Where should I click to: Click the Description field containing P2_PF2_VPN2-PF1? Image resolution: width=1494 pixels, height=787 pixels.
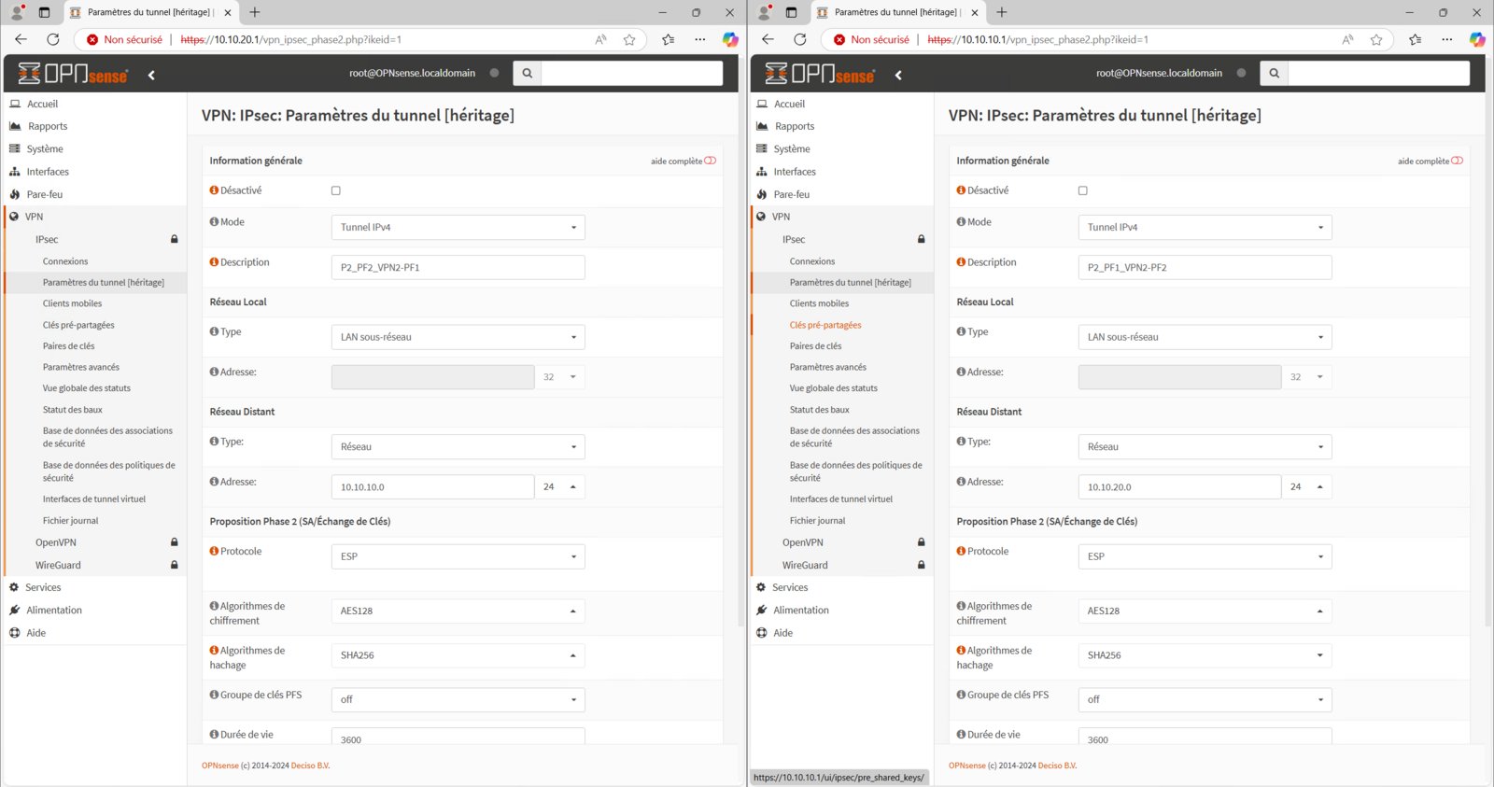click(458, 268)
